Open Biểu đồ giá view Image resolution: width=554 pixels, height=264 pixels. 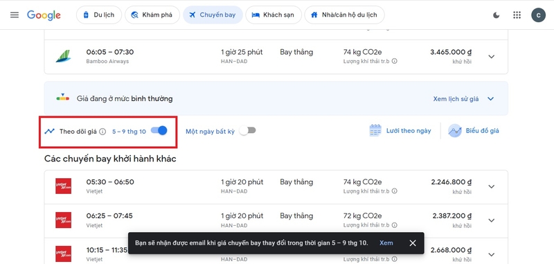point(482,131)
